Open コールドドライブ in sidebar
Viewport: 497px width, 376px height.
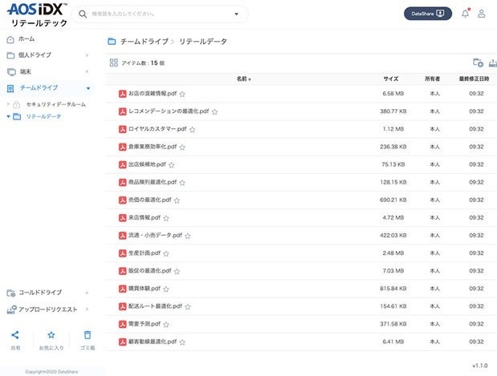click(x=40, y=293)
